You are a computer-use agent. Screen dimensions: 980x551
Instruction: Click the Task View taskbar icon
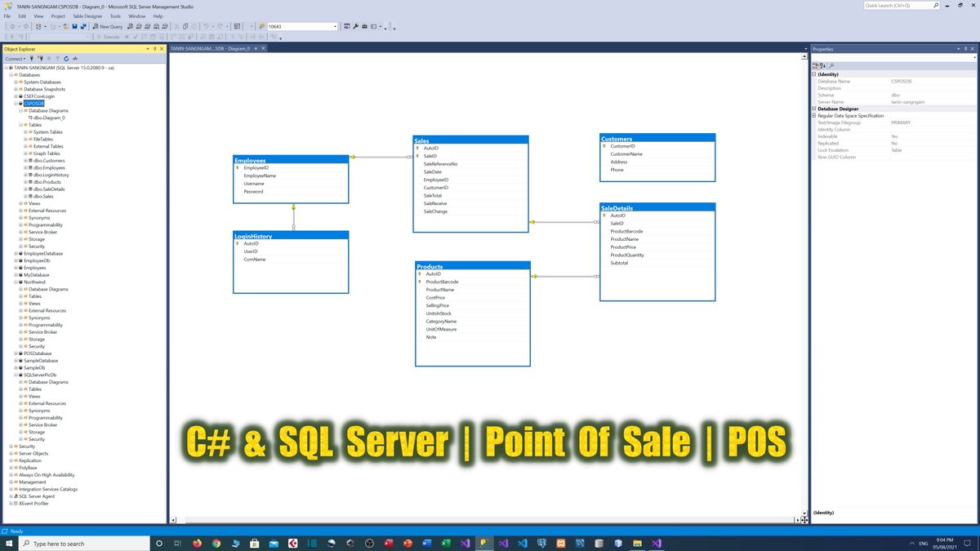tap(177, 543)
